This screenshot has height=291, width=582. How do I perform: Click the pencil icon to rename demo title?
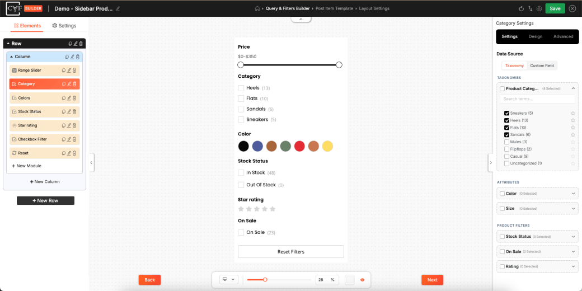pyautogui.click(x=118, y=8)
